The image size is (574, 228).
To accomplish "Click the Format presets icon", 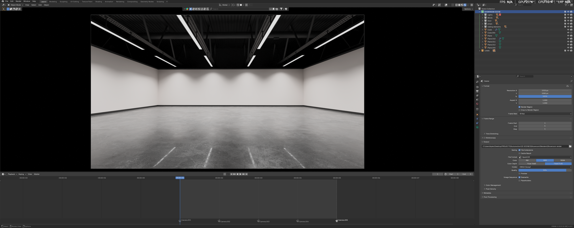I will 568,86.
